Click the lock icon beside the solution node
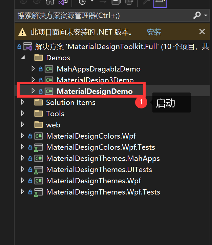 click(19, 46)
